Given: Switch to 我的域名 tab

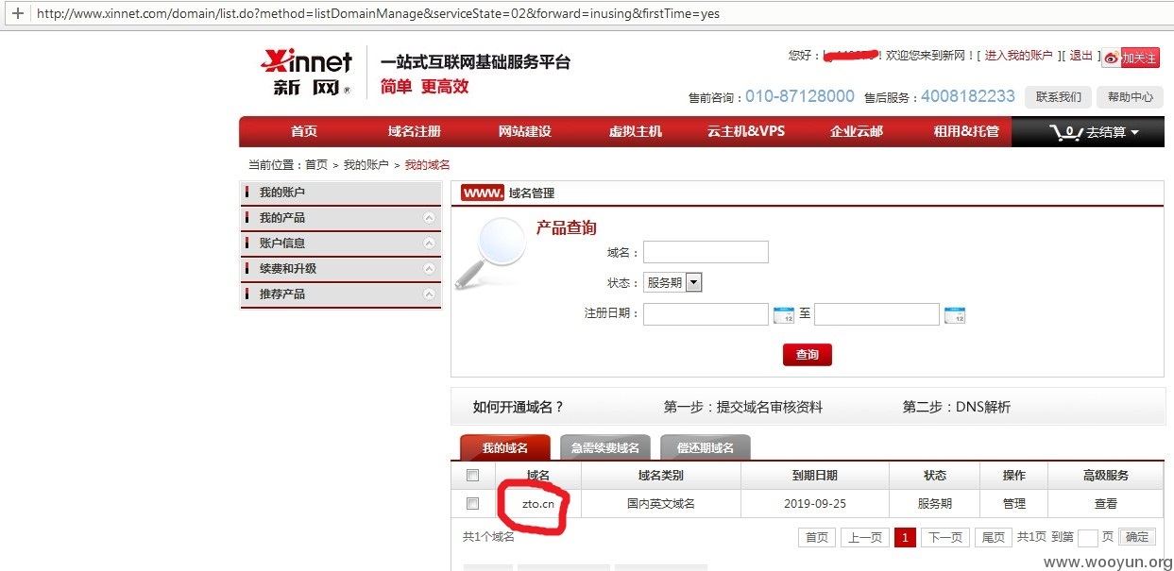Looking at the screenshot, I should (x=504, y=447).
